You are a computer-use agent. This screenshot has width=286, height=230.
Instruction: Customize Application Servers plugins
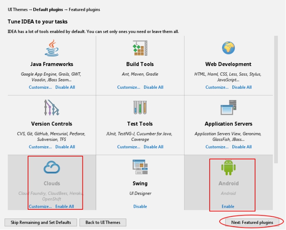coord(217,147)
